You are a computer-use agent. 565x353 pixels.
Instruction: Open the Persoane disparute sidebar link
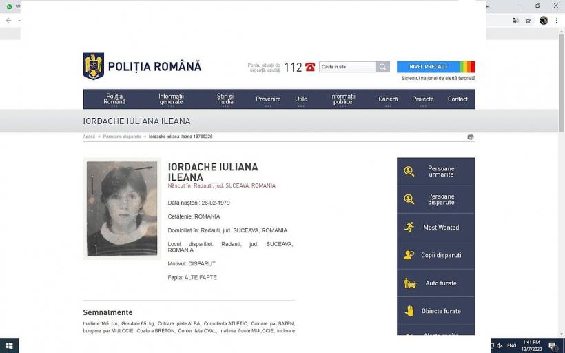436,199
